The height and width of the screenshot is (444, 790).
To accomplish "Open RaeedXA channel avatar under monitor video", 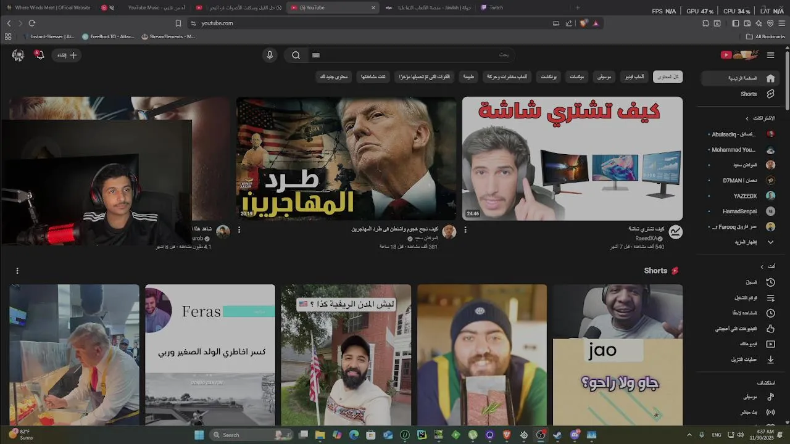I will pyautogui.click(x=676, y=232).
